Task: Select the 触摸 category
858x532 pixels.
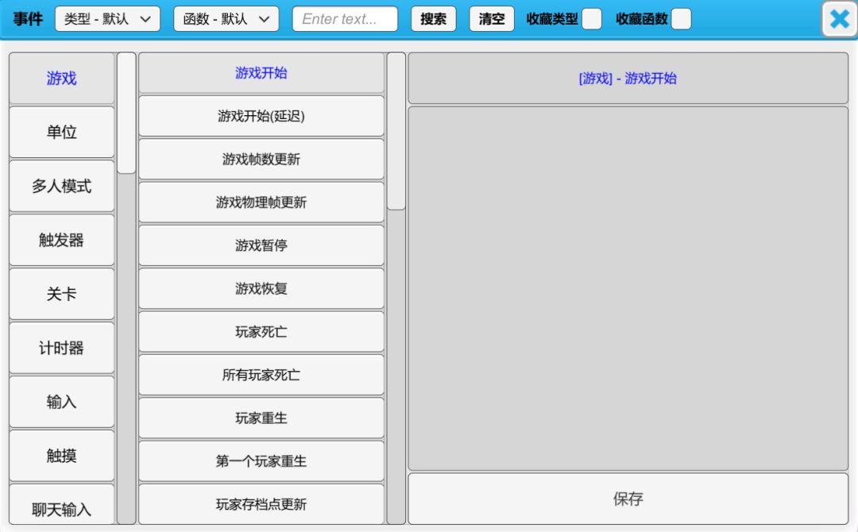Action: (x=62, y=456)
